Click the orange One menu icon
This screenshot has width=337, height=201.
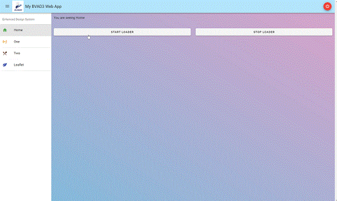(5, 42)
